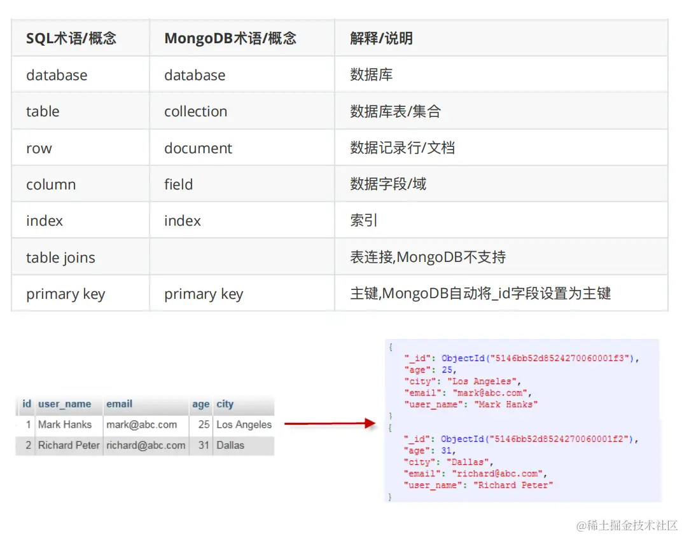
Task: Click the ObjectId line ending in "01f2"
Action: (520, 439)
